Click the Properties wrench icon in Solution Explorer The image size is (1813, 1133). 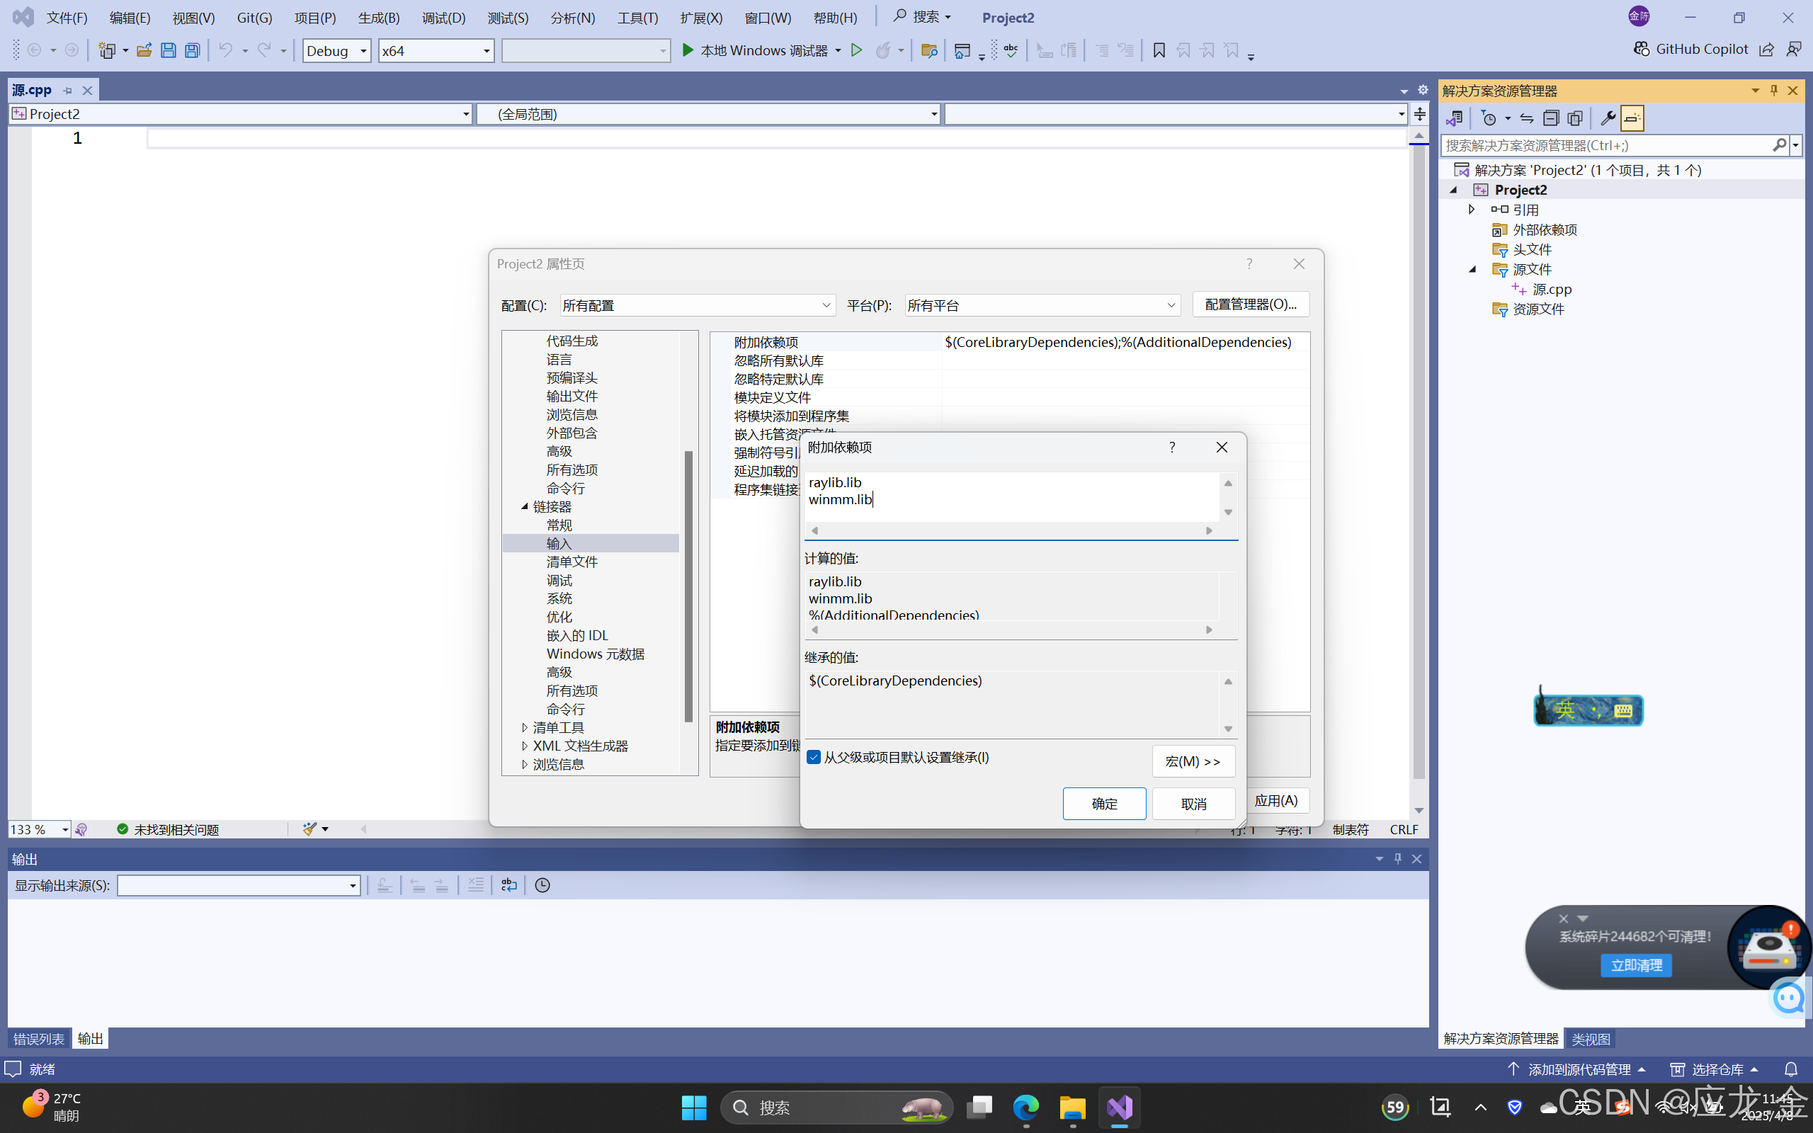tap(1608, 118)
